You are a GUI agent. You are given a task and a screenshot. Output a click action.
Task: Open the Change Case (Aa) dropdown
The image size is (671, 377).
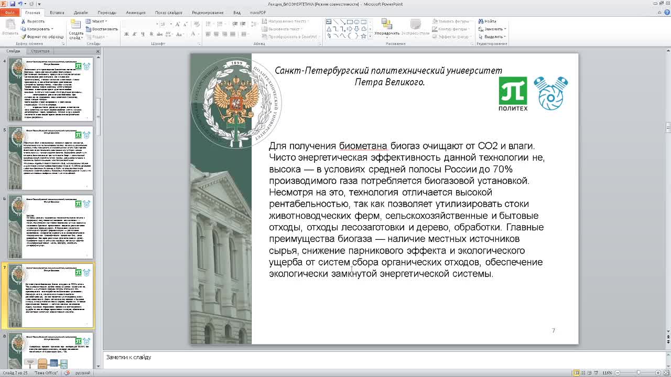click(x=180, y=34)
